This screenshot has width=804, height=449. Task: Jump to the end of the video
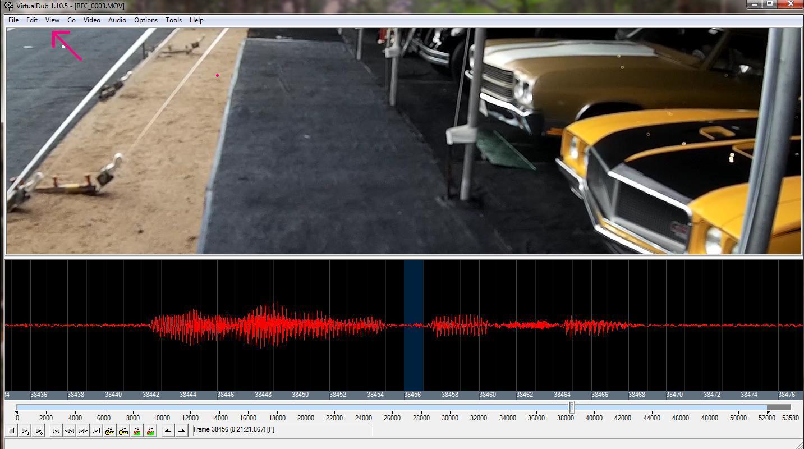[97, 431]
